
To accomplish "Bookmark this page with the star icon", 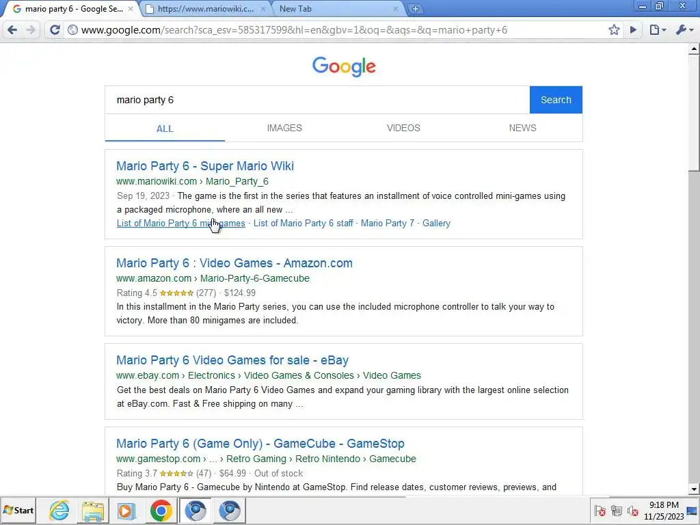I will point(614,30).
